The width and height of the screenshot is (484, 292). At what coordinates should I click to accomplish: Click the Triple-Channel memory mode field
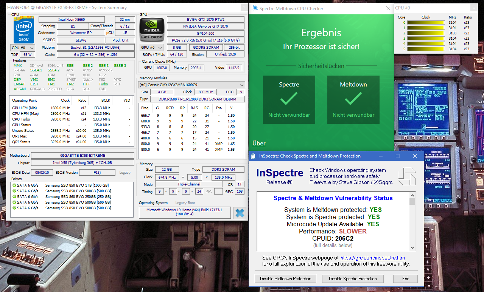click(x=189, y=184)
